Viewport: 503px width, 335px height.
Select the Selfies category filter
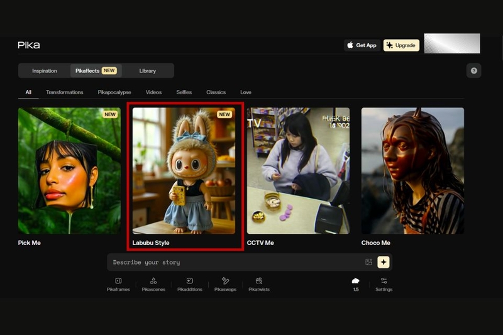click(x=184, y=92)
